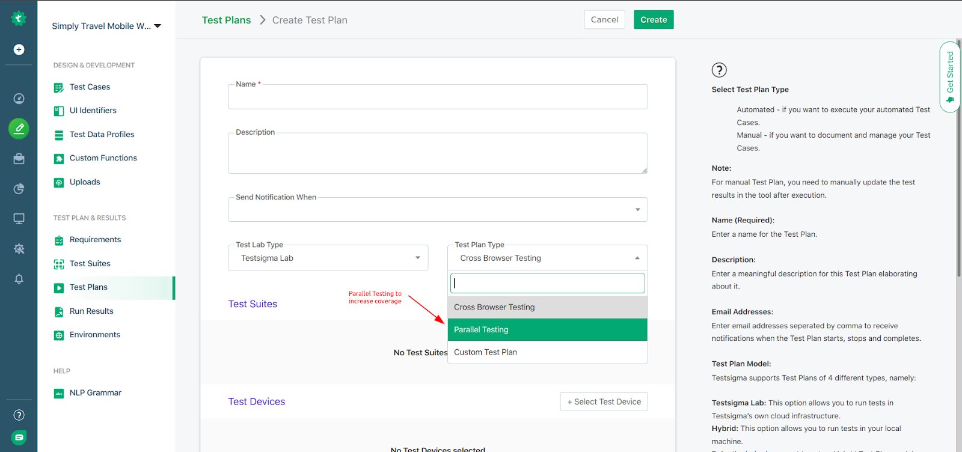Choose Cross Browser Testing option in list
The width and height of the screenshot is (962, 452).
point(547,307)
